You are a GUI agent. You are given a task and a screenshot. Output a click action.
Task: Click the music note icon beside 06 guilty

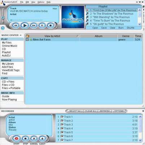click(87, 24)
